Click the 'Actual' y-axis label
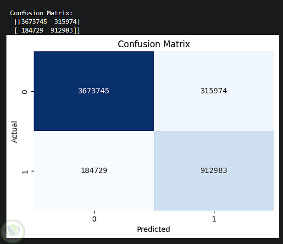This screenshot has width=283, height=244. pos(15,131)
